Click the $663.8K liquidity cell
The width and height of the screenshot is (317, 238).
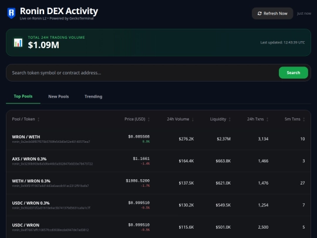[x=223, y=161]
